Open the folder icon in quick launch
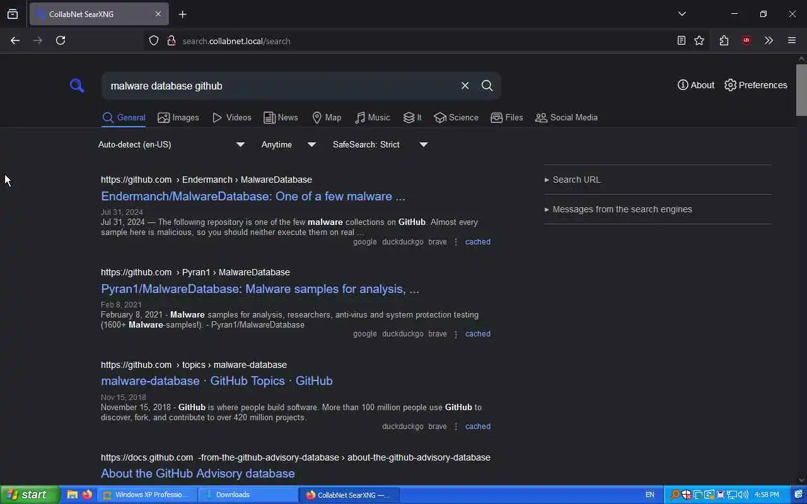 (x=73, y=495)
